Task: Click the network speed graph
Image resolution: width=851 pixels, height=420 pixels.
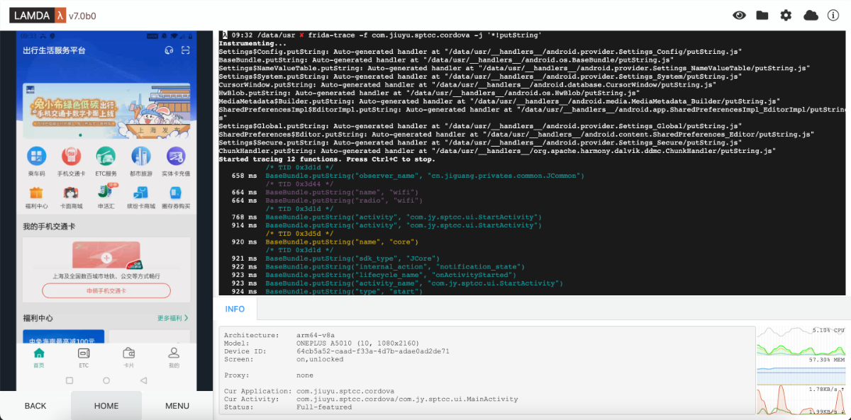Action: click(800, 400)
